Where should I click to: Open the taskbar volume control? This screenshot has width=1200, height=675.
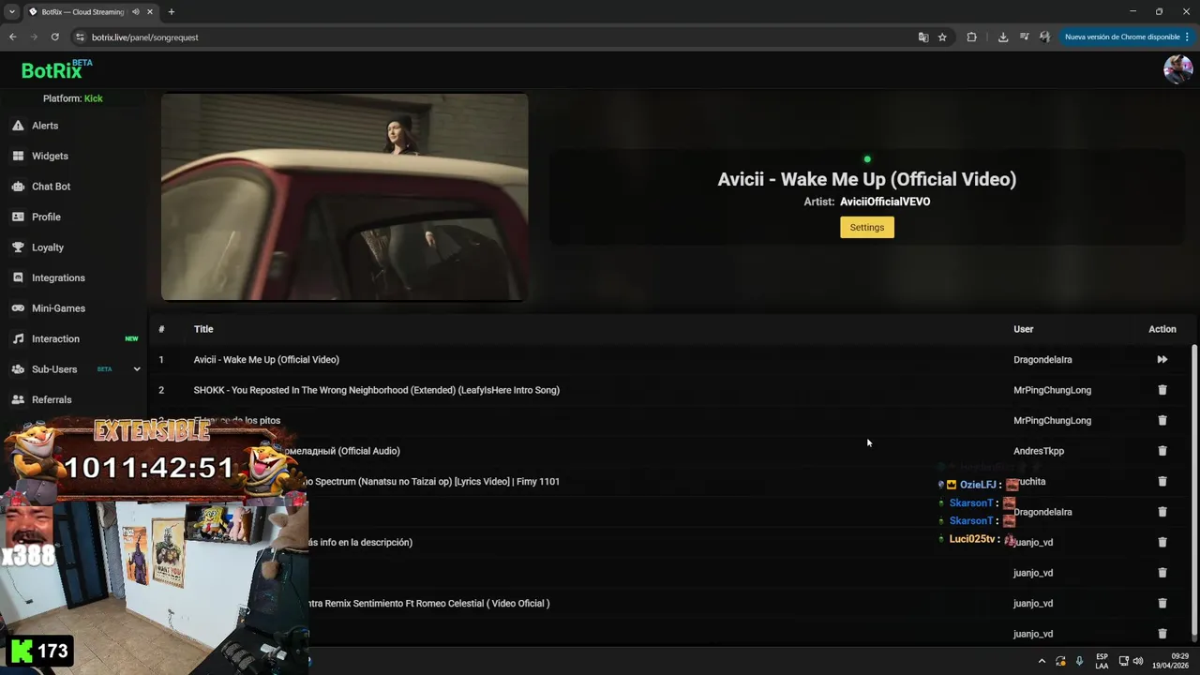point(1138,661)
